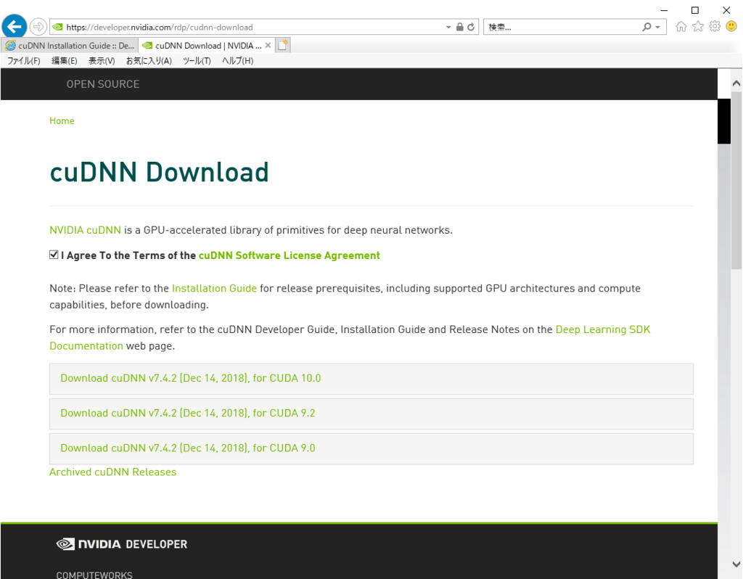Image resolution: width=743 pixels, height=579 pixels.
Task: Open the address bar dropdown arrow
Action: (x=448, y=27)
